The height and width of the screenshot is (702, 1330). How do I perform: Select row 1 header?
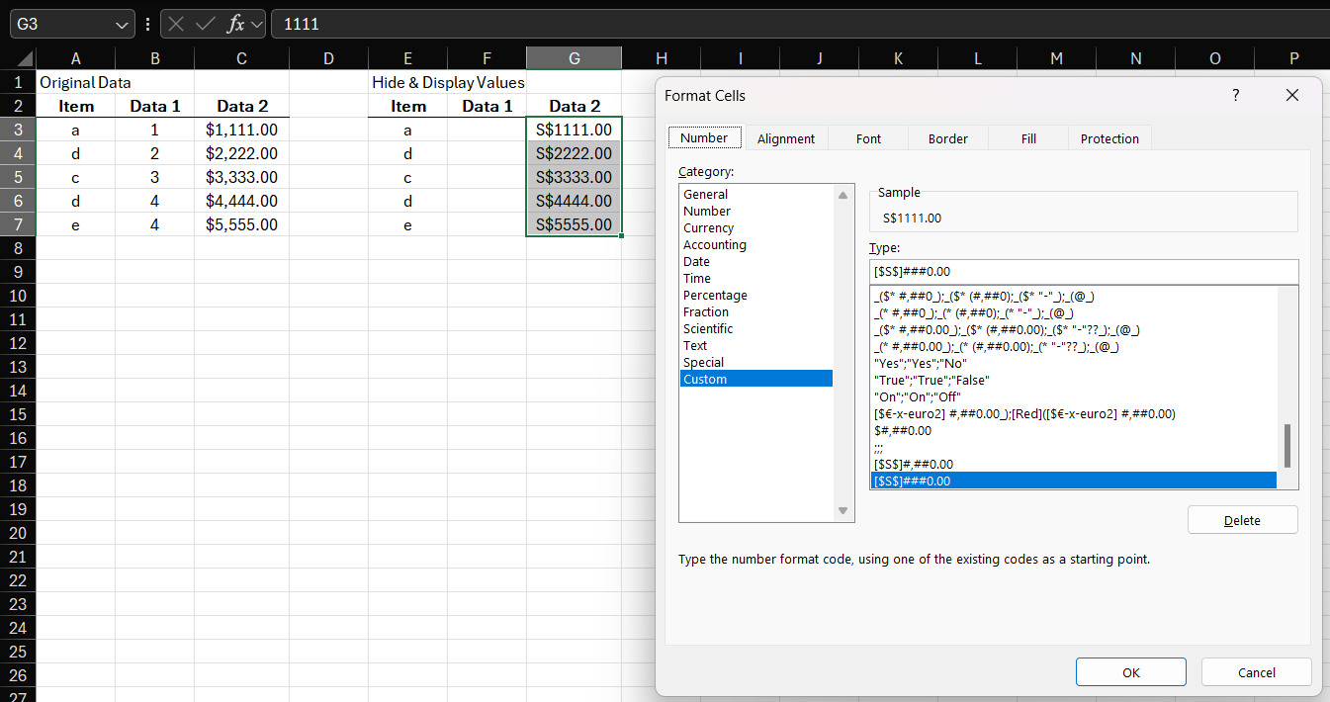tap(18, 82)
